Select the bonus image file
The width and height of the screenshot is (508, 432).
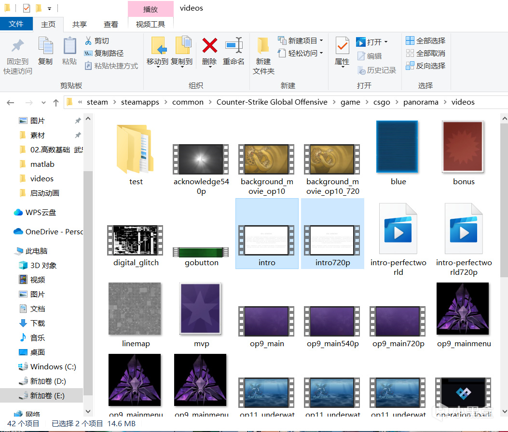point(464,153)
